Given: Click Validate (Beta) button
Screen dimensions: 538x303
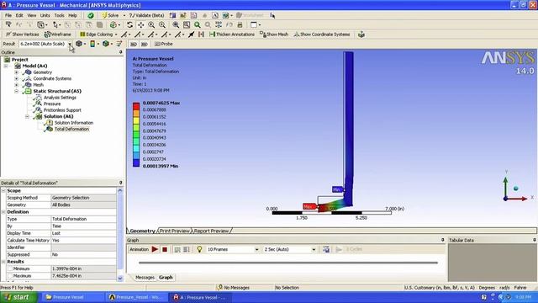Looking at the screenshot, I should pyautogui.click(x=147, y=15).
